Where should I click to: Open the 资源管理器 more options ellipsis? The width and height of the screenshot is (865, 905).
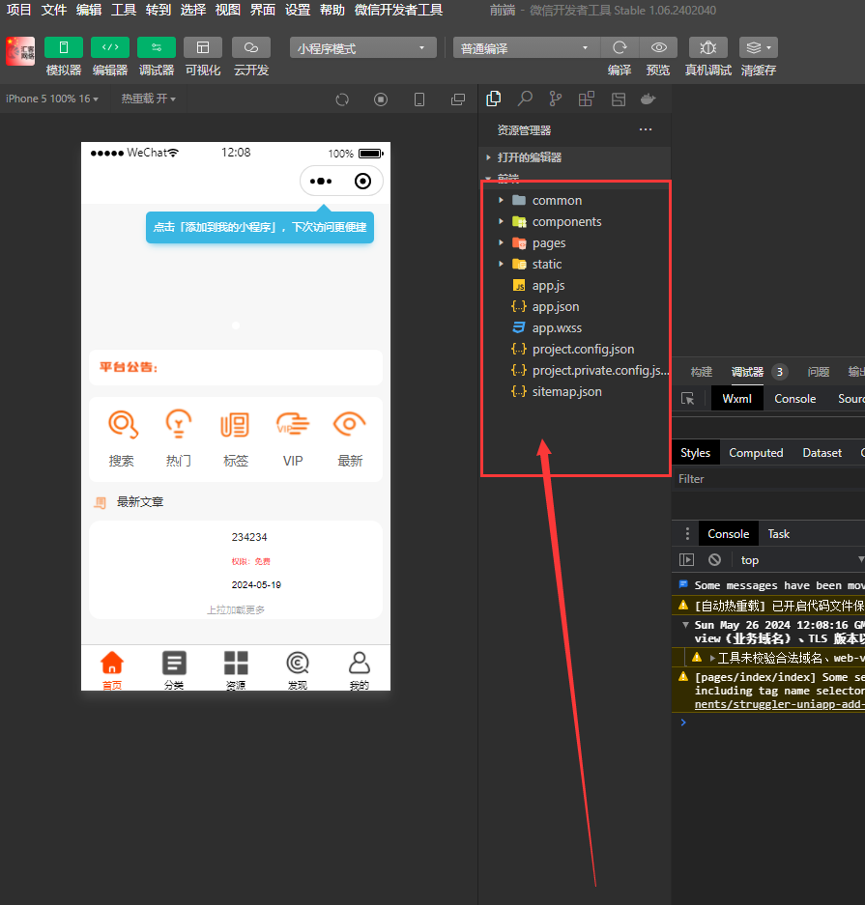(646, 129)
